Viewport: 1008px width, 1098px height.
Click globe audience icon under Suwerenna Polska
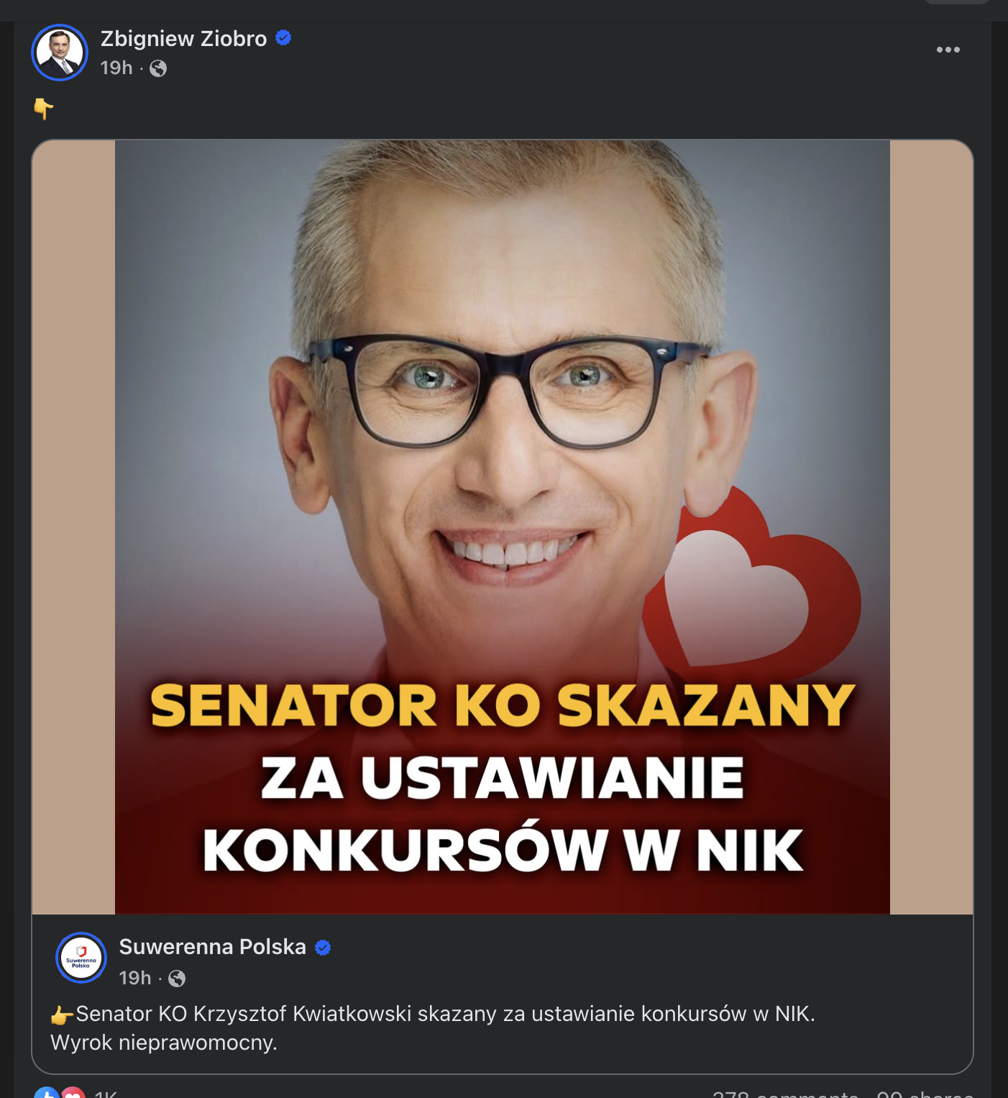click(177, 979)
